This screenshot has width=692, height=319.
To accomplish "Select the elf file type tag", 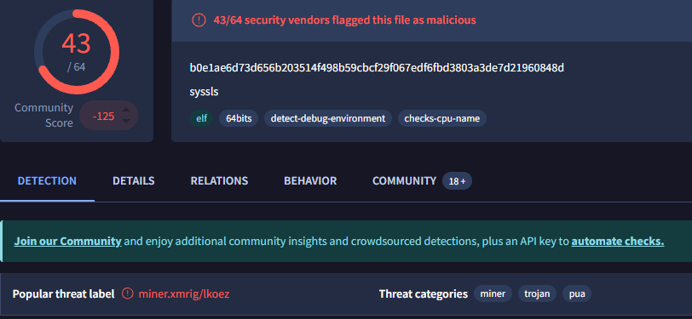I will (x=202, y=118).
